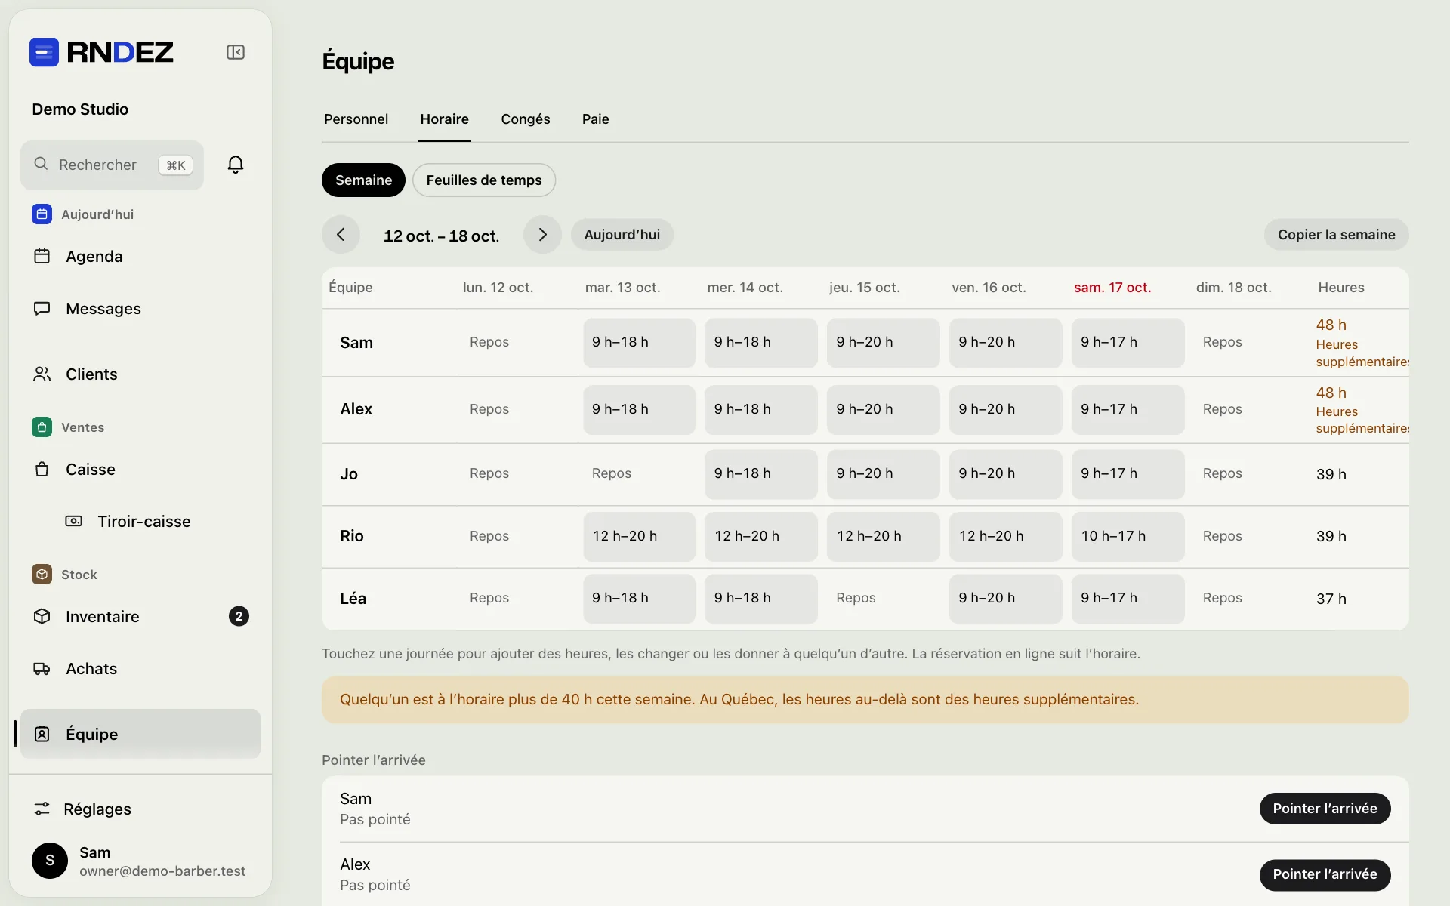Open Achats in the sidebar
This screenshot has width=1450, height=906.
[x=140, y=669]
